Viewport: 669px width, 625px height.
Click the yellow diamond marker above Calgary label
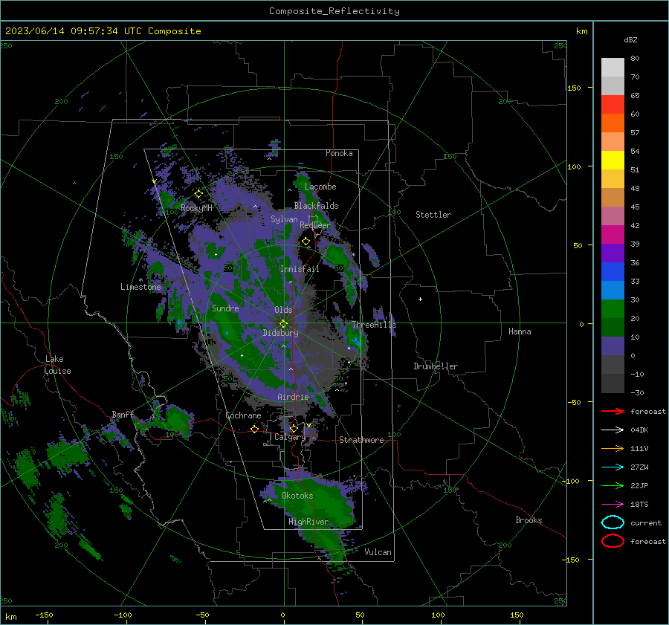(x=294, y=428)
